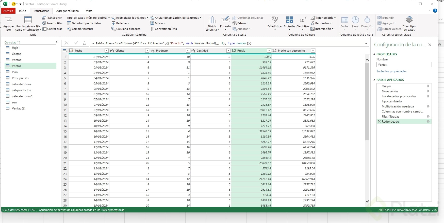Switch to the Transformar tab
The height and width of the screenshot is (223, 444).
point(41,11)
